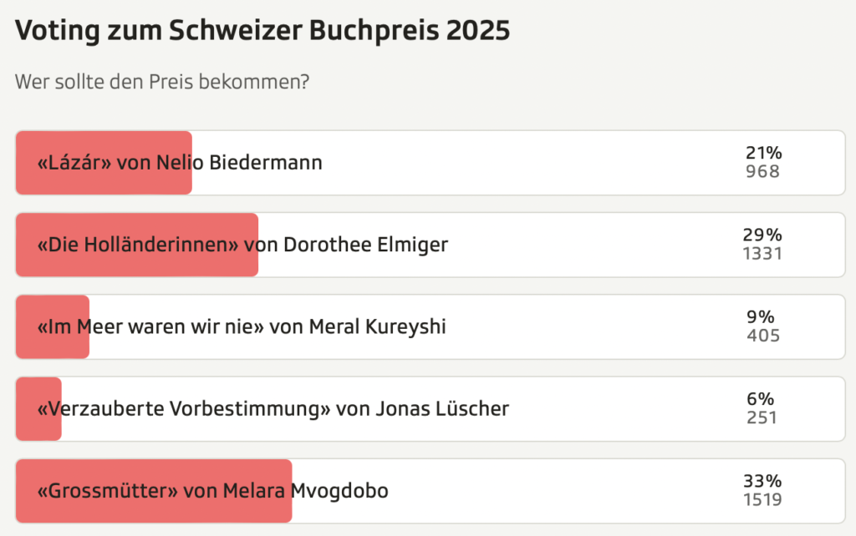Click the 251 vote count

(x=762, y=417)
